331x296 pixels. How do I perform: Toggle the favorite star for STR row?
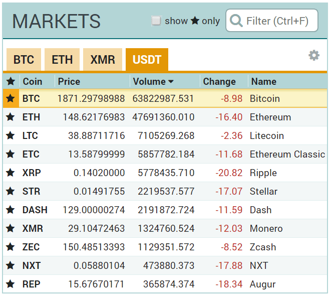point(11,191)
